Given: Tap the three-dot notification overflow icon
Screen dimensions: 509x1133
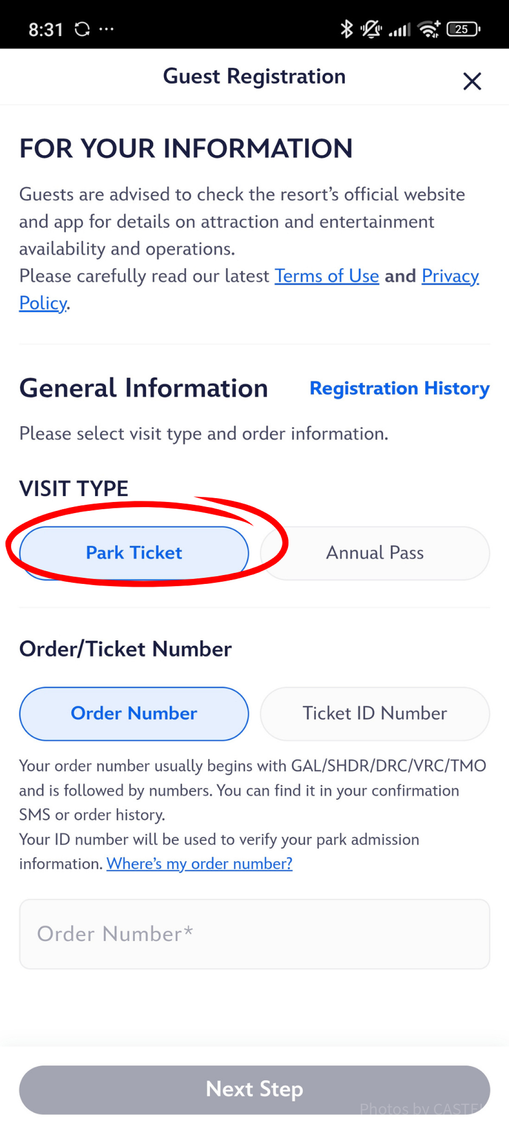Looking at the screenshot, I should click(106, 29).
